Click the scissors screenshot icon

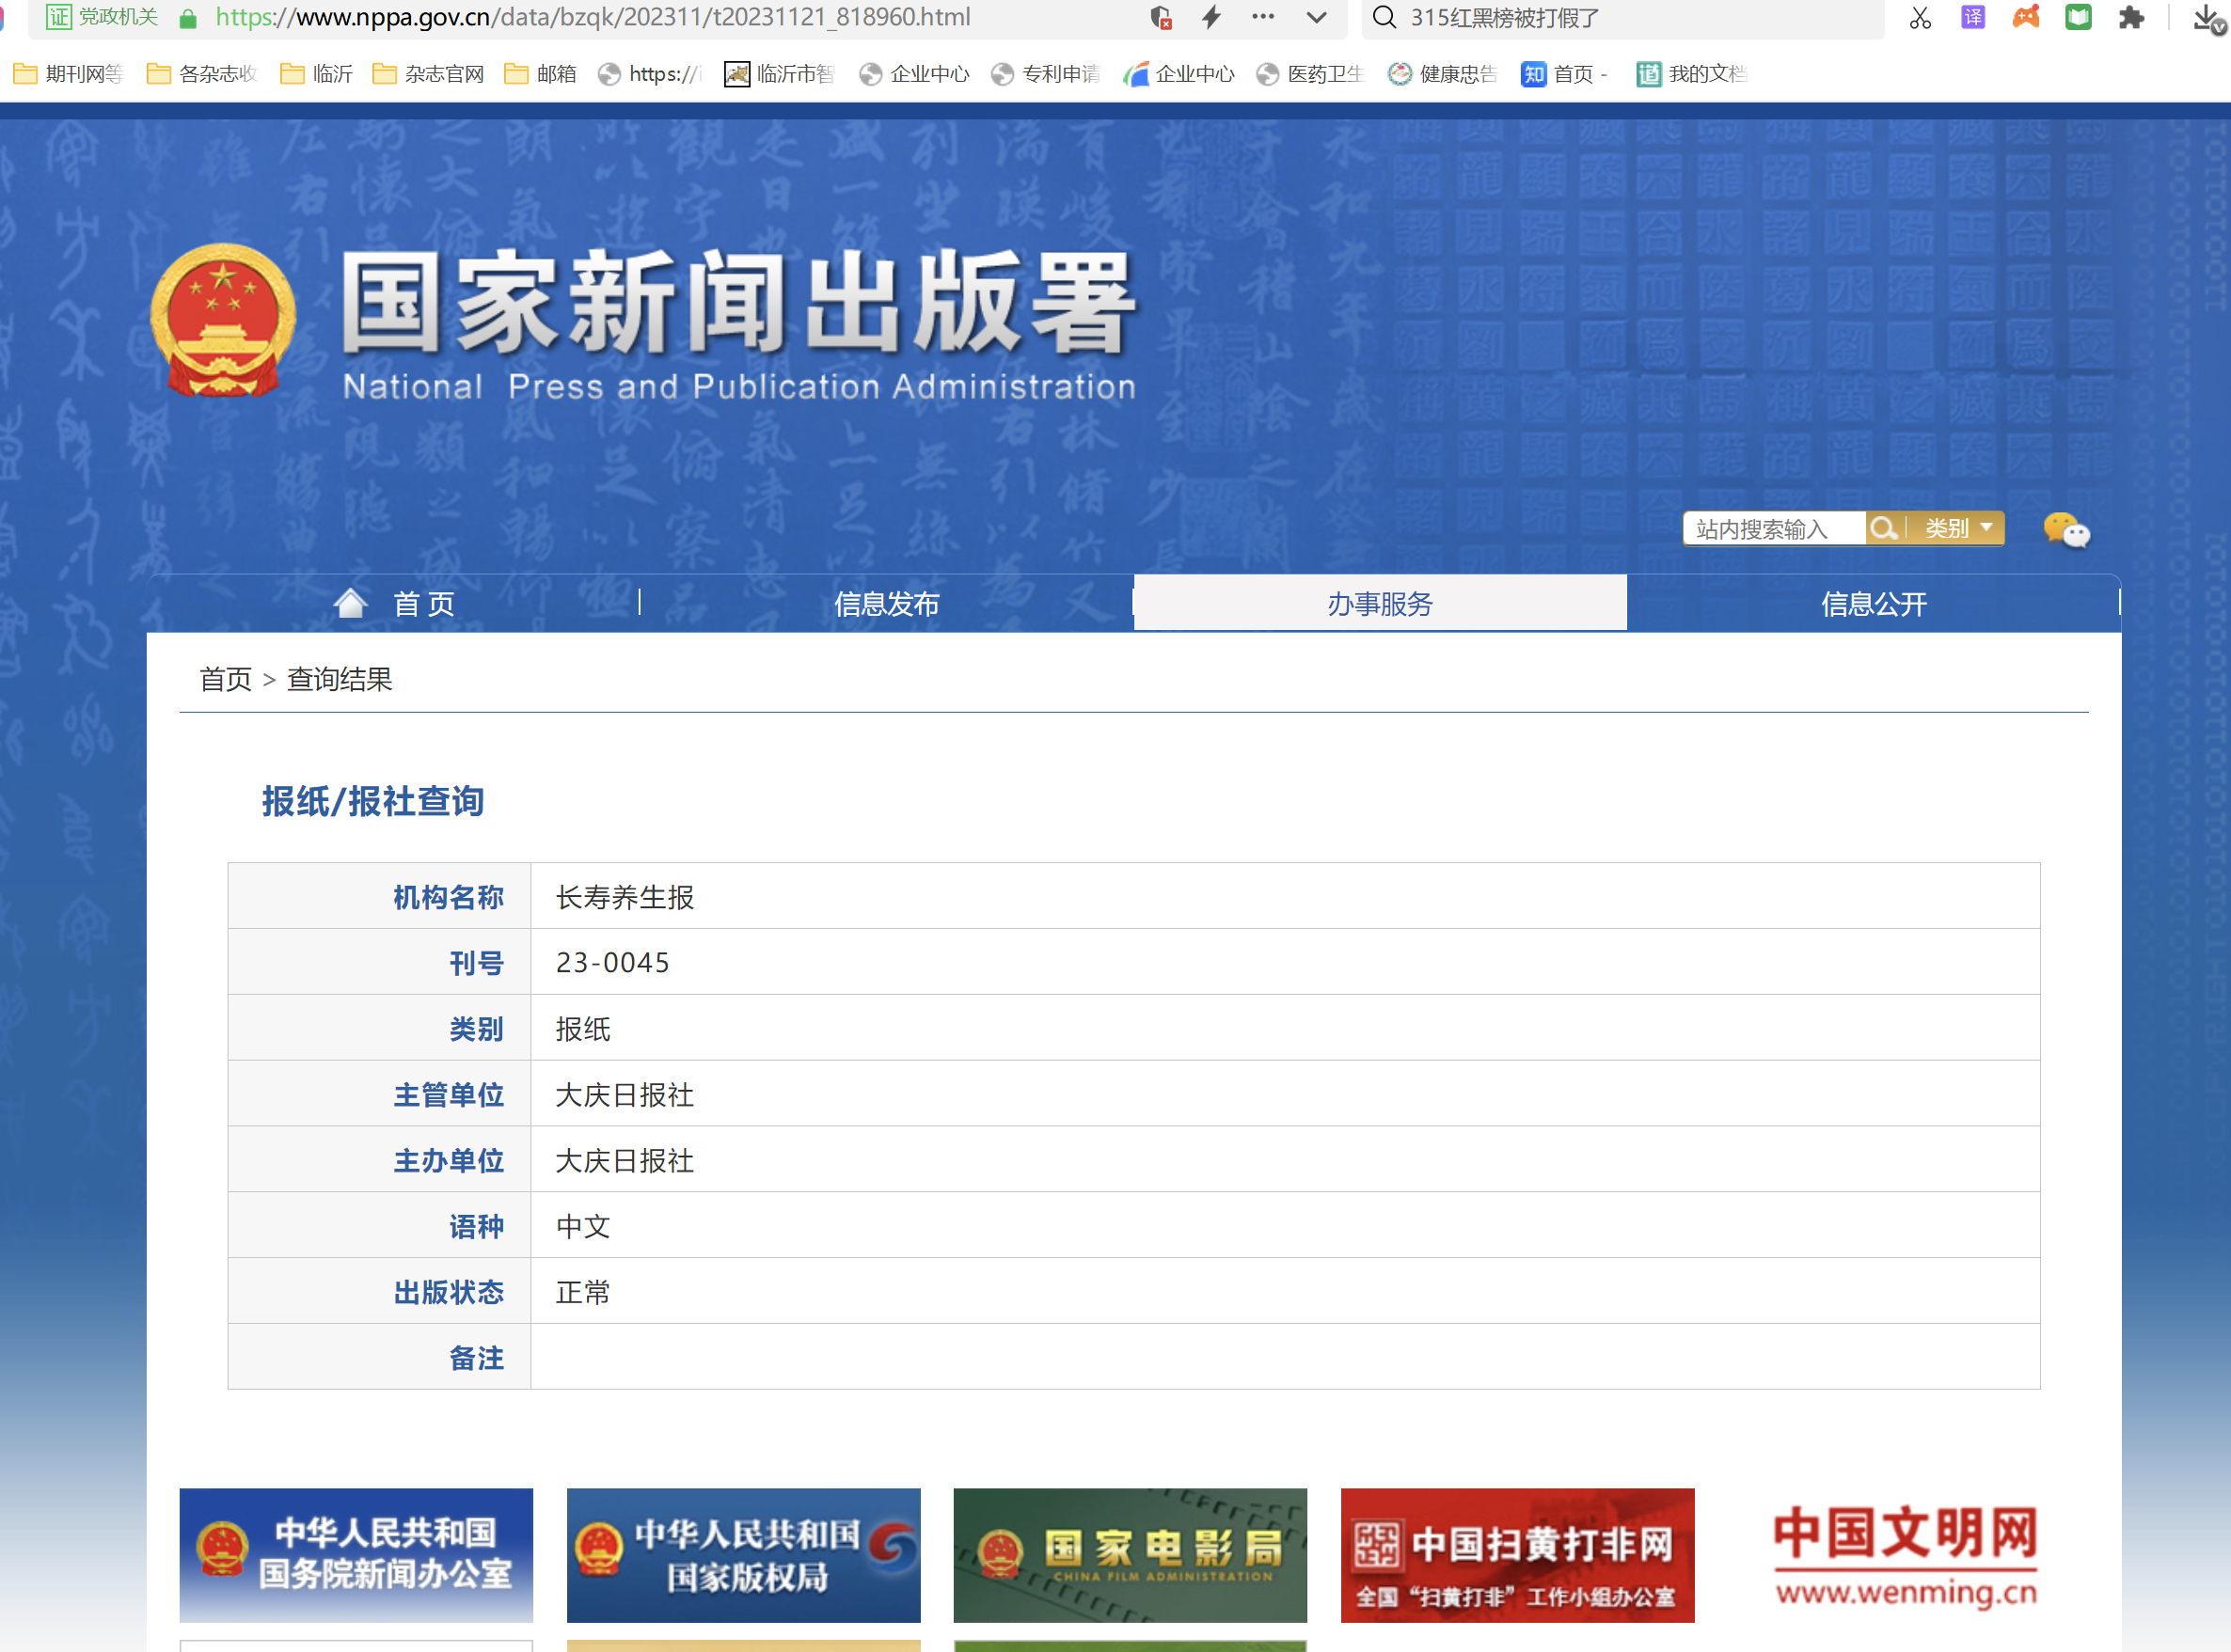tap(1919, 18)
